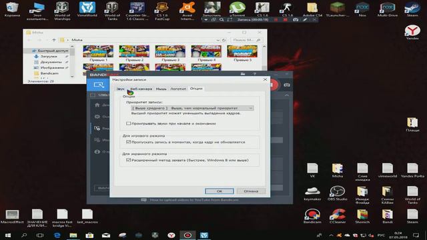The height and width of the screenshot is (240, 427).
Task: Select Yandex browser desktop shortcut
Action: (412, 33)
